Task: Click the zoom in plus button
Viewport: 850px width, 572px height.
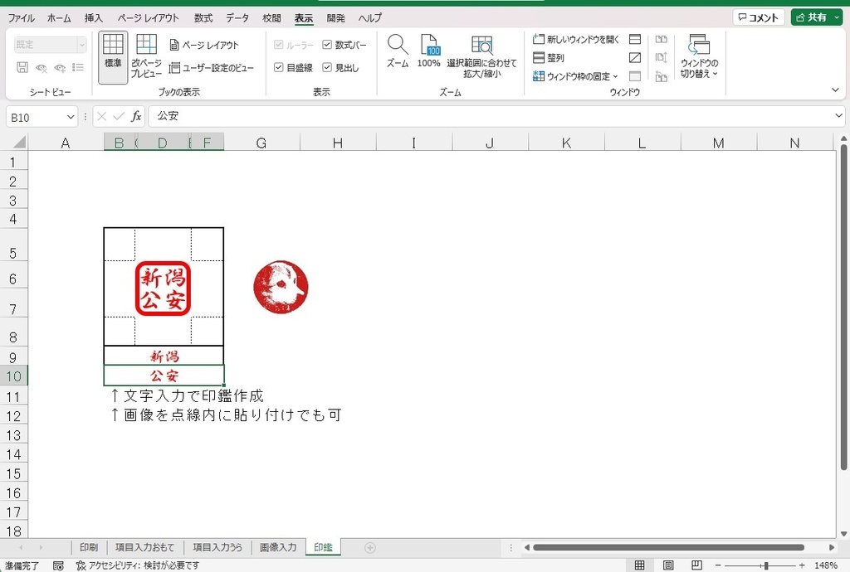Action: tap(802, 565)
